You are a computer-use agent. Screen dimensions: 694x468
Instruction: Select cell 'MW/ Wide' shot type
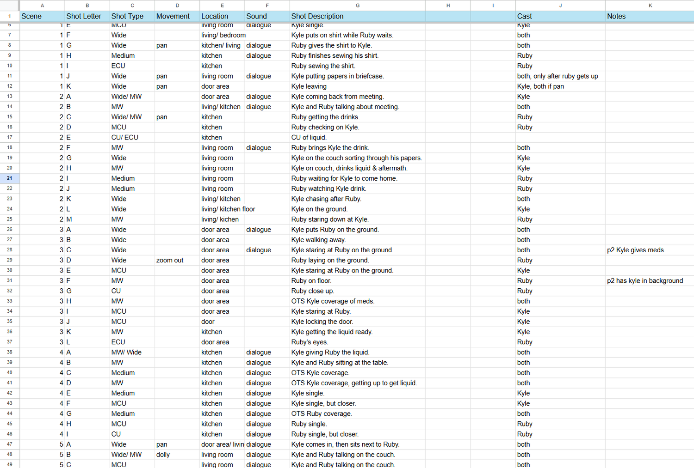pos(132,352)
